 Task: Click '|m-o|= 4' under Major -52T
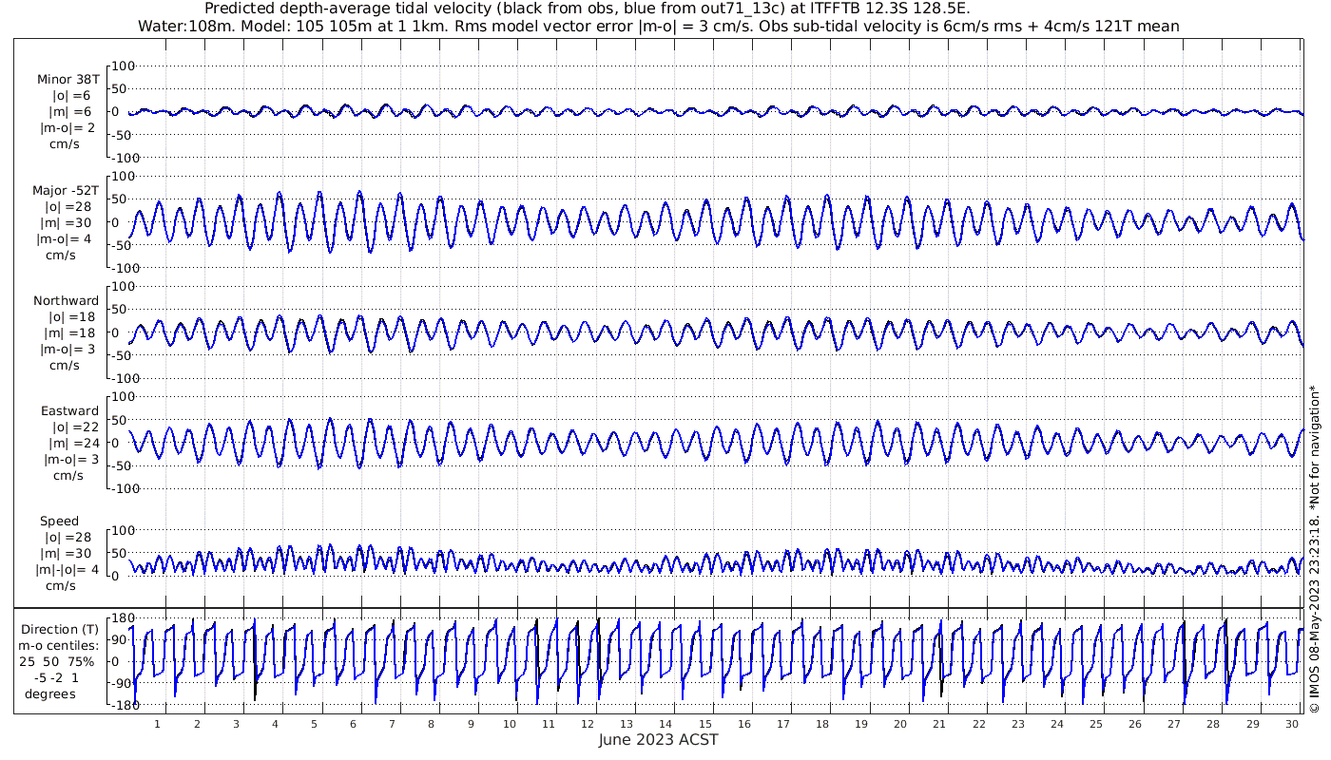(x=66, y=238)
